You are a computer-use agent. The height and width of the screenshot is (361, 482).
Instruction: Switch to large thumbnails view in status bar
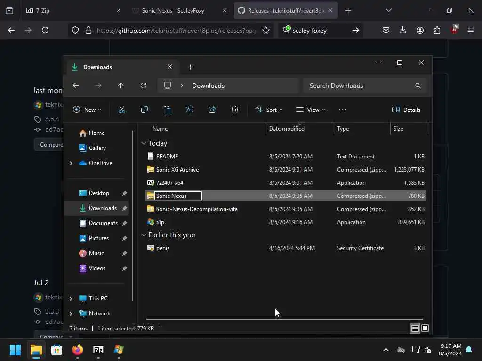pos(425,328)
